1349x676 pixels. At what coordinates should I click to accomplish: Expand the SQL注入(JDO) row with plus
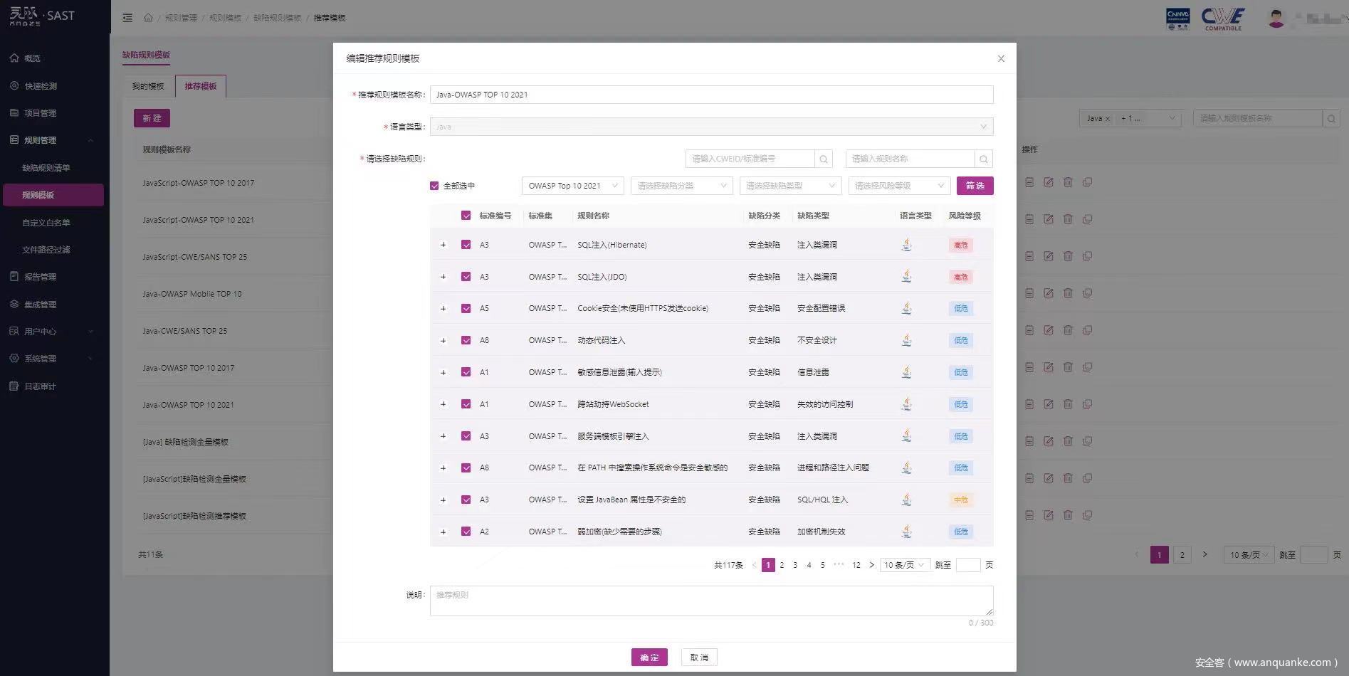(x=443, y=277)
